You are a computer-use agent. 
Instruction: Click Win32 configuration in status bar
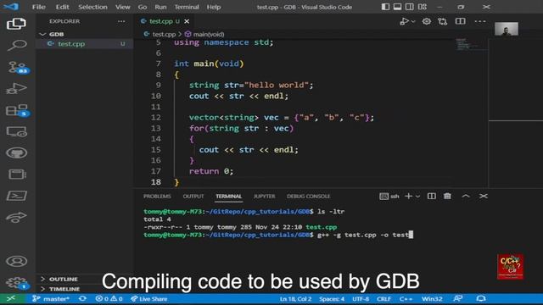pos(432,299)
